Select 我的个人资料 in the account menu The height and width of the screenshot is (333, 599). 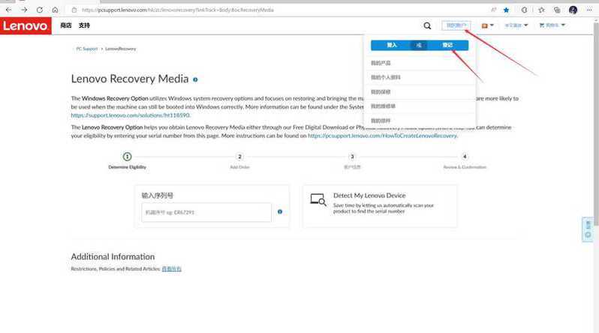(x=386, y=77)
